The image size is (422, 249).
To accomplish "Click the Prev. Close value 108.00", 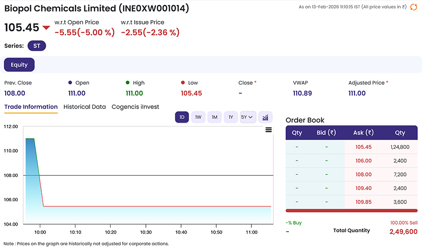I will (15, 93).
